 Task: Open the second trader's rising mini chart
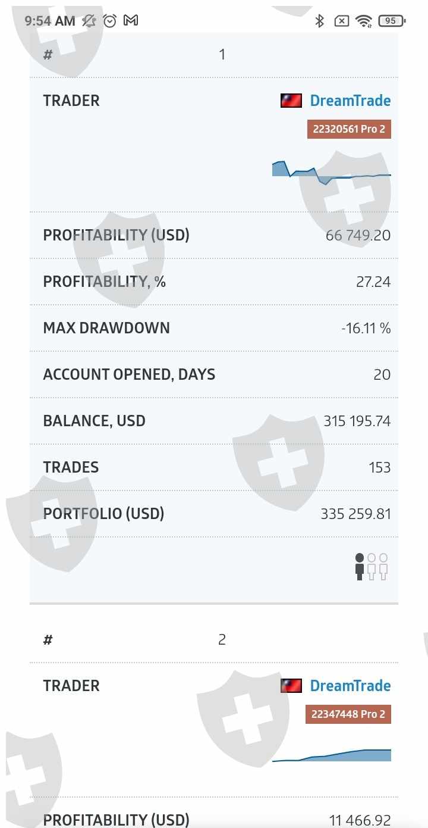(x=331, y=755)
